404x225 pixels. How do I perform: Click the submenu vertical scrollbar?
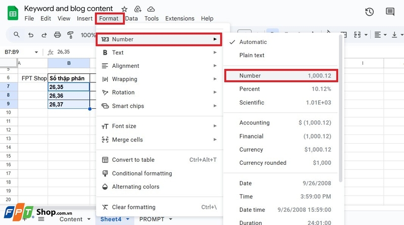pos(340,108)
